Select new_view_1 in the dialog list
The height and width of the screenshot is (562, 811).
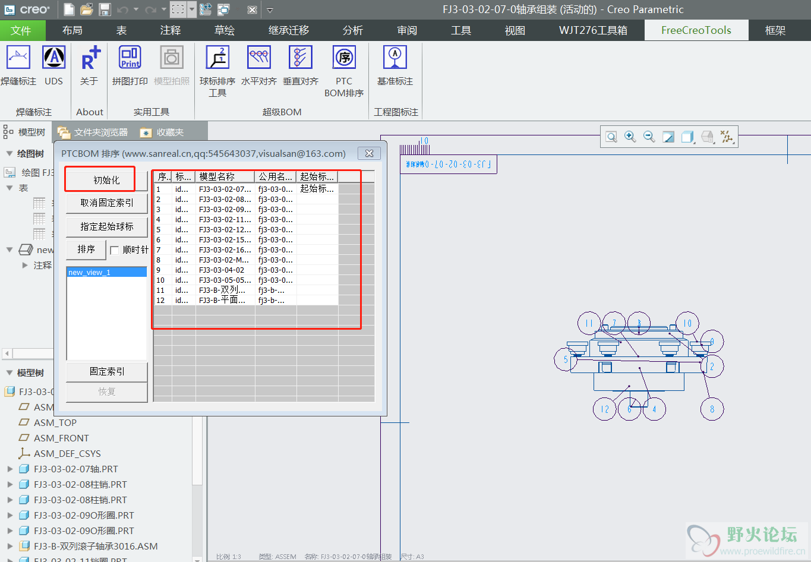[x=107, y=272]
